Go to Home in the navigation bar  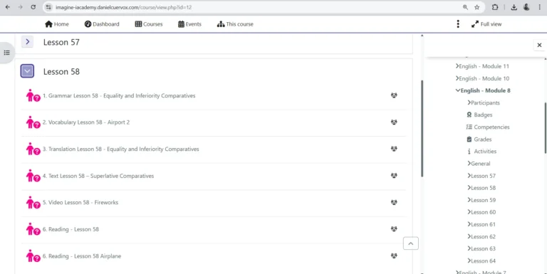coord(57,24)
